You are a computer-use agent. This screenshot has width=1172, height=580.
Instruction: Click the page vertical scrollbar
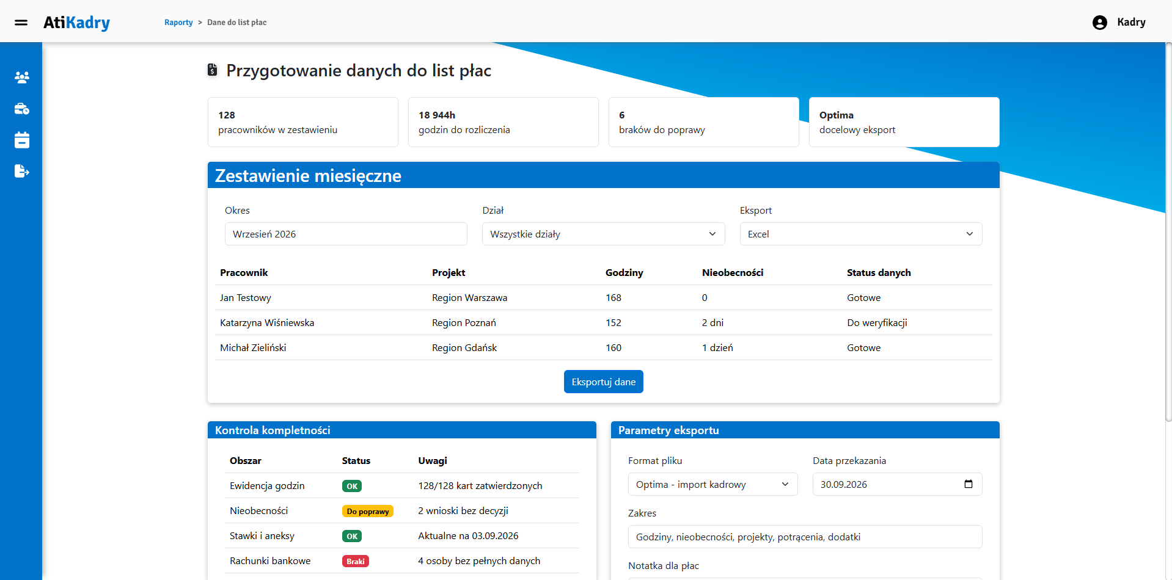pos(1168,232)
